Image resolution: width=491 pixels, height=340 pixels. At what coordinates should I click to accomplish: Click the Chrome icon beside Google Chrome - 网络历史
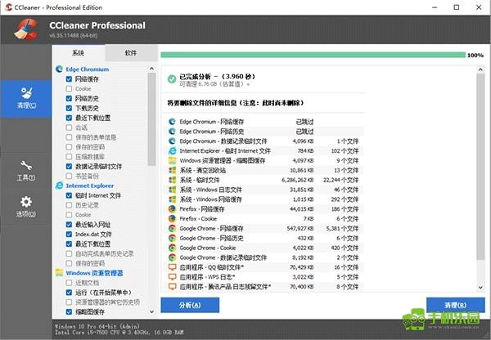pyautogui.click(x=171, y=238)
